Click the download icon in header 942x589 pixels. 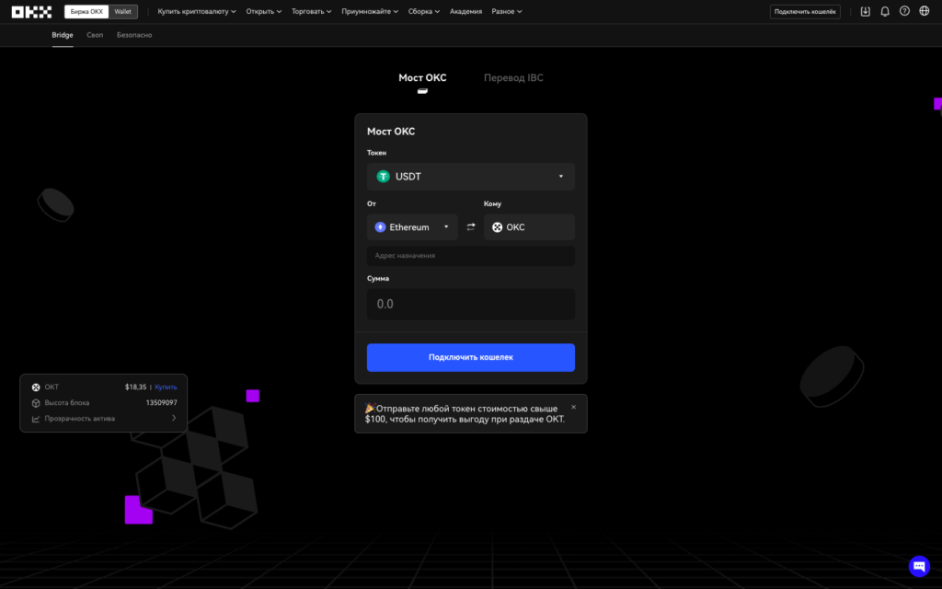[865, 12]
